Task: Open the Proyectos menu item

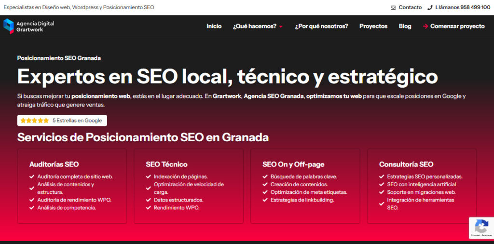Action: tap(373, 26)
